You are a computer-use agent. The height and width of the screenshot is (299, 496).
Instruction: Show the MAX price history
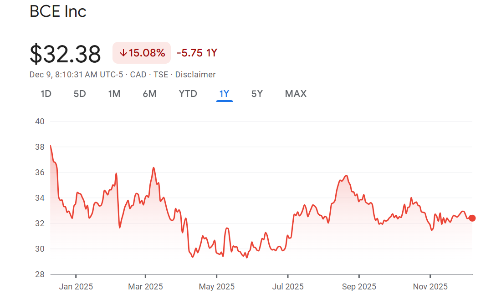(x=296, y=94)
